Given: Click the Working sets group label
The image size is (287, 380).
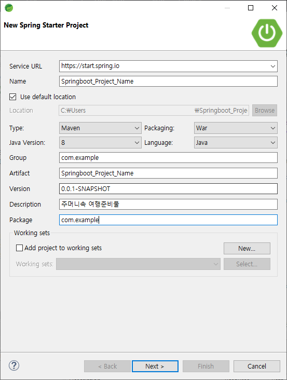Looking at the screenshot, I should pyautogui.click(x=32, y=233).
